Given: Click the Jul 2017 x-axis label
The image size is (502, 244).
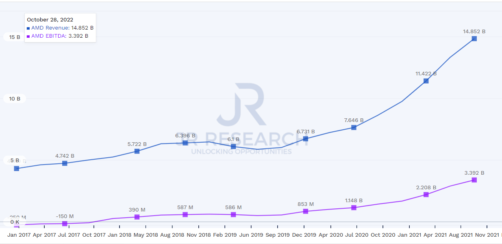Looking at the screenshot, I should click(x=70, y=234).
